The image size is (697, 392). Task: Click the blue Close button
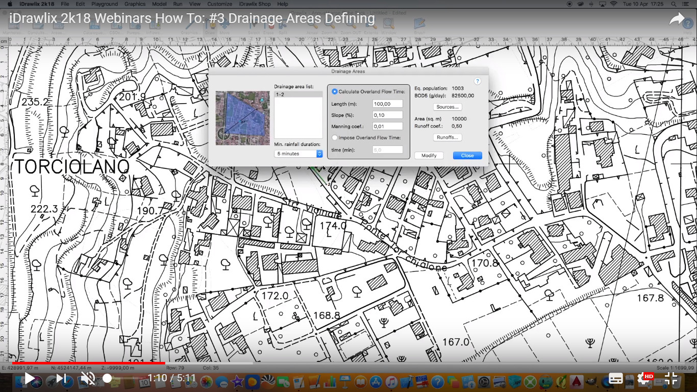(x=467, y=155)
